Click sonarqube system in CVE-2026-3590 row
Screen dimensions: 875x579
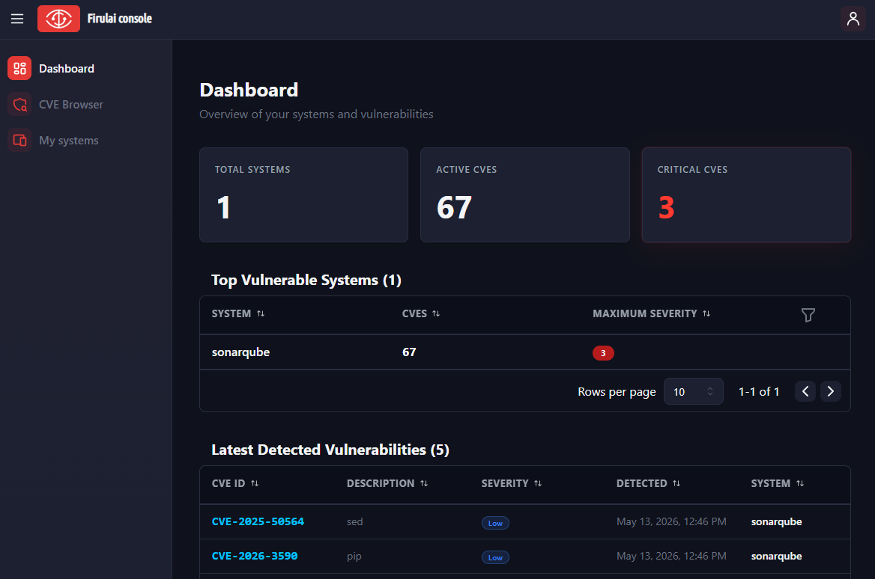[776, 556]
